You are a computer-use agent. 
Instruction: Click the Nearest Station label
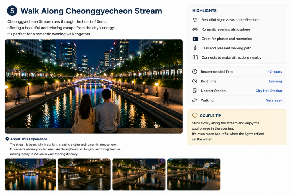coord(213,91)
